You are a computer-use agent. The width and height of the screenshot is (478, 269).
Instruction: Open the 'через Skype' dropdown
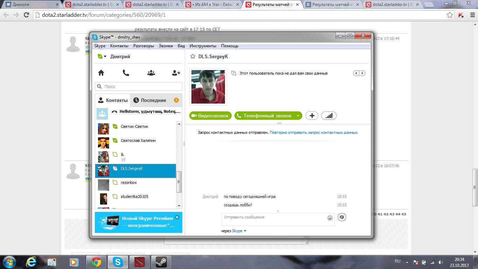tap(239, 231)
